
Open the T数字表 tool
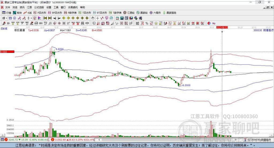pyautogui.click(x=115, y=13)
